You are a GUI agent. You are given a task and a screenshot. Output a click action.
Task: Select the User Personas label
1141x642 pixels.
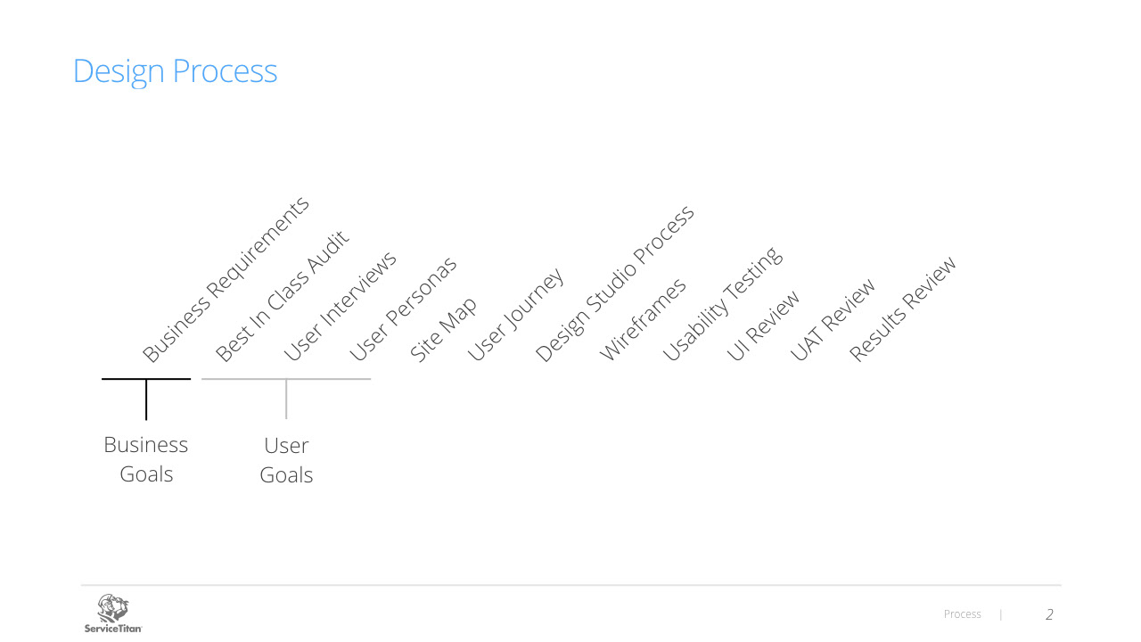(402, 309)
